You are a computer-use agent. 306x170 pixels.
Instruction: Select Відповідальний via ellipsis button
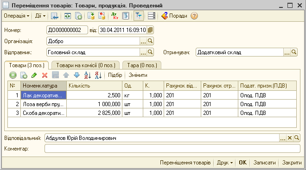pyautogui.click(x=282, y=138)
